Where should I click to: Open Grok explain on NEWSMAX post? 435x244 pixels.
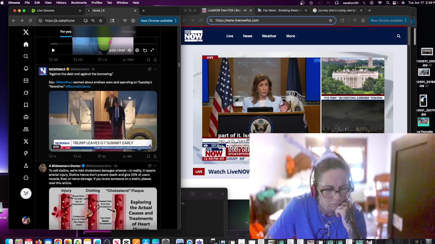(x=149, y=69)
